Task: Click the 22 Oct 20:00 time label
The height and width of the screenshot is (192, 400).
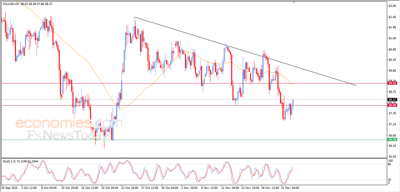Action: 129,188
